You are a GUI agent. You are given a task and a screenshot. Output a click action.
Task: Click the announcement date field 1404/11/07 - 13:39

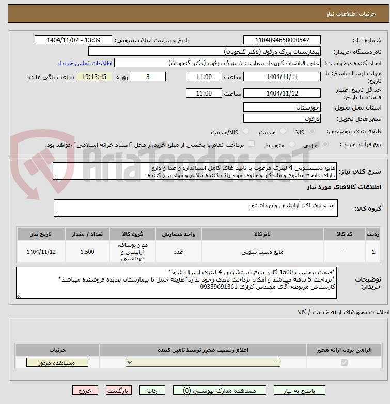pos(73,40)
